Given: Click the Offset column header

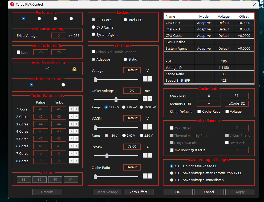Looking at the screenshot, I should coord(244,16).
